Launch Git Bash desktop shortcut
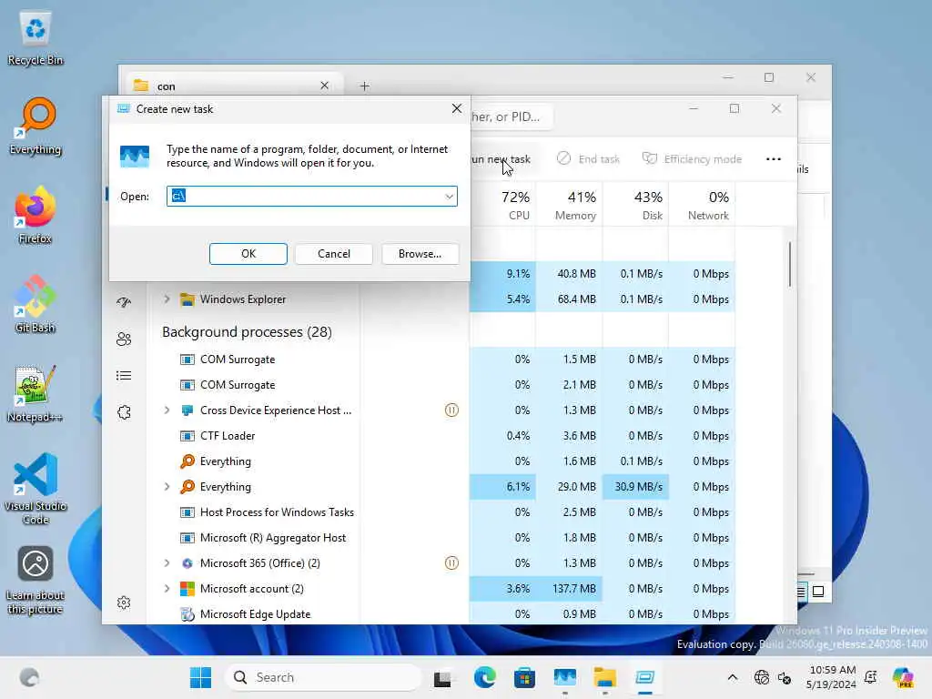The height and width of the screenshot is (699, 932). click(35, 304)
